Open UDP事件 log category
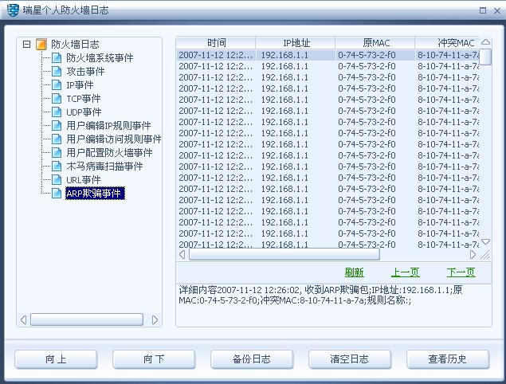The width and height of the screenshot is (506, 384). coord(84,112)
